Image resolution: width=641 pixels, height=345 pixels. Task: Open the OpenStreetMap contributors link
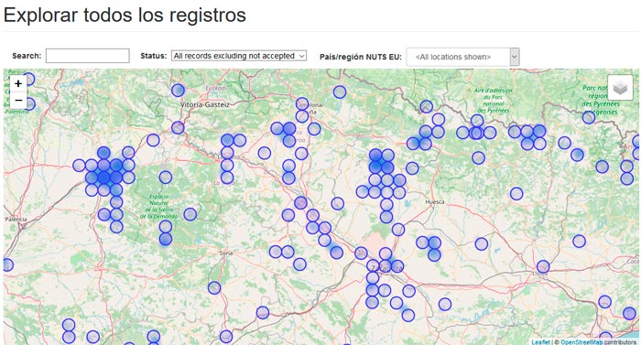[x=598, y=342]
